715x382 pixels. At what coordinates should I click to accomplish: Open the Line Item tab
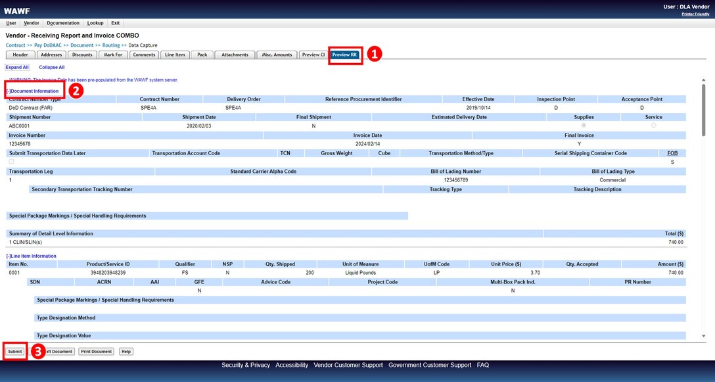pos(175,55)
